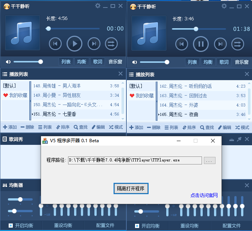Toggle 列表 panel in left player
The width and height of the screenshot is (252, 231).
coord(66,62)
